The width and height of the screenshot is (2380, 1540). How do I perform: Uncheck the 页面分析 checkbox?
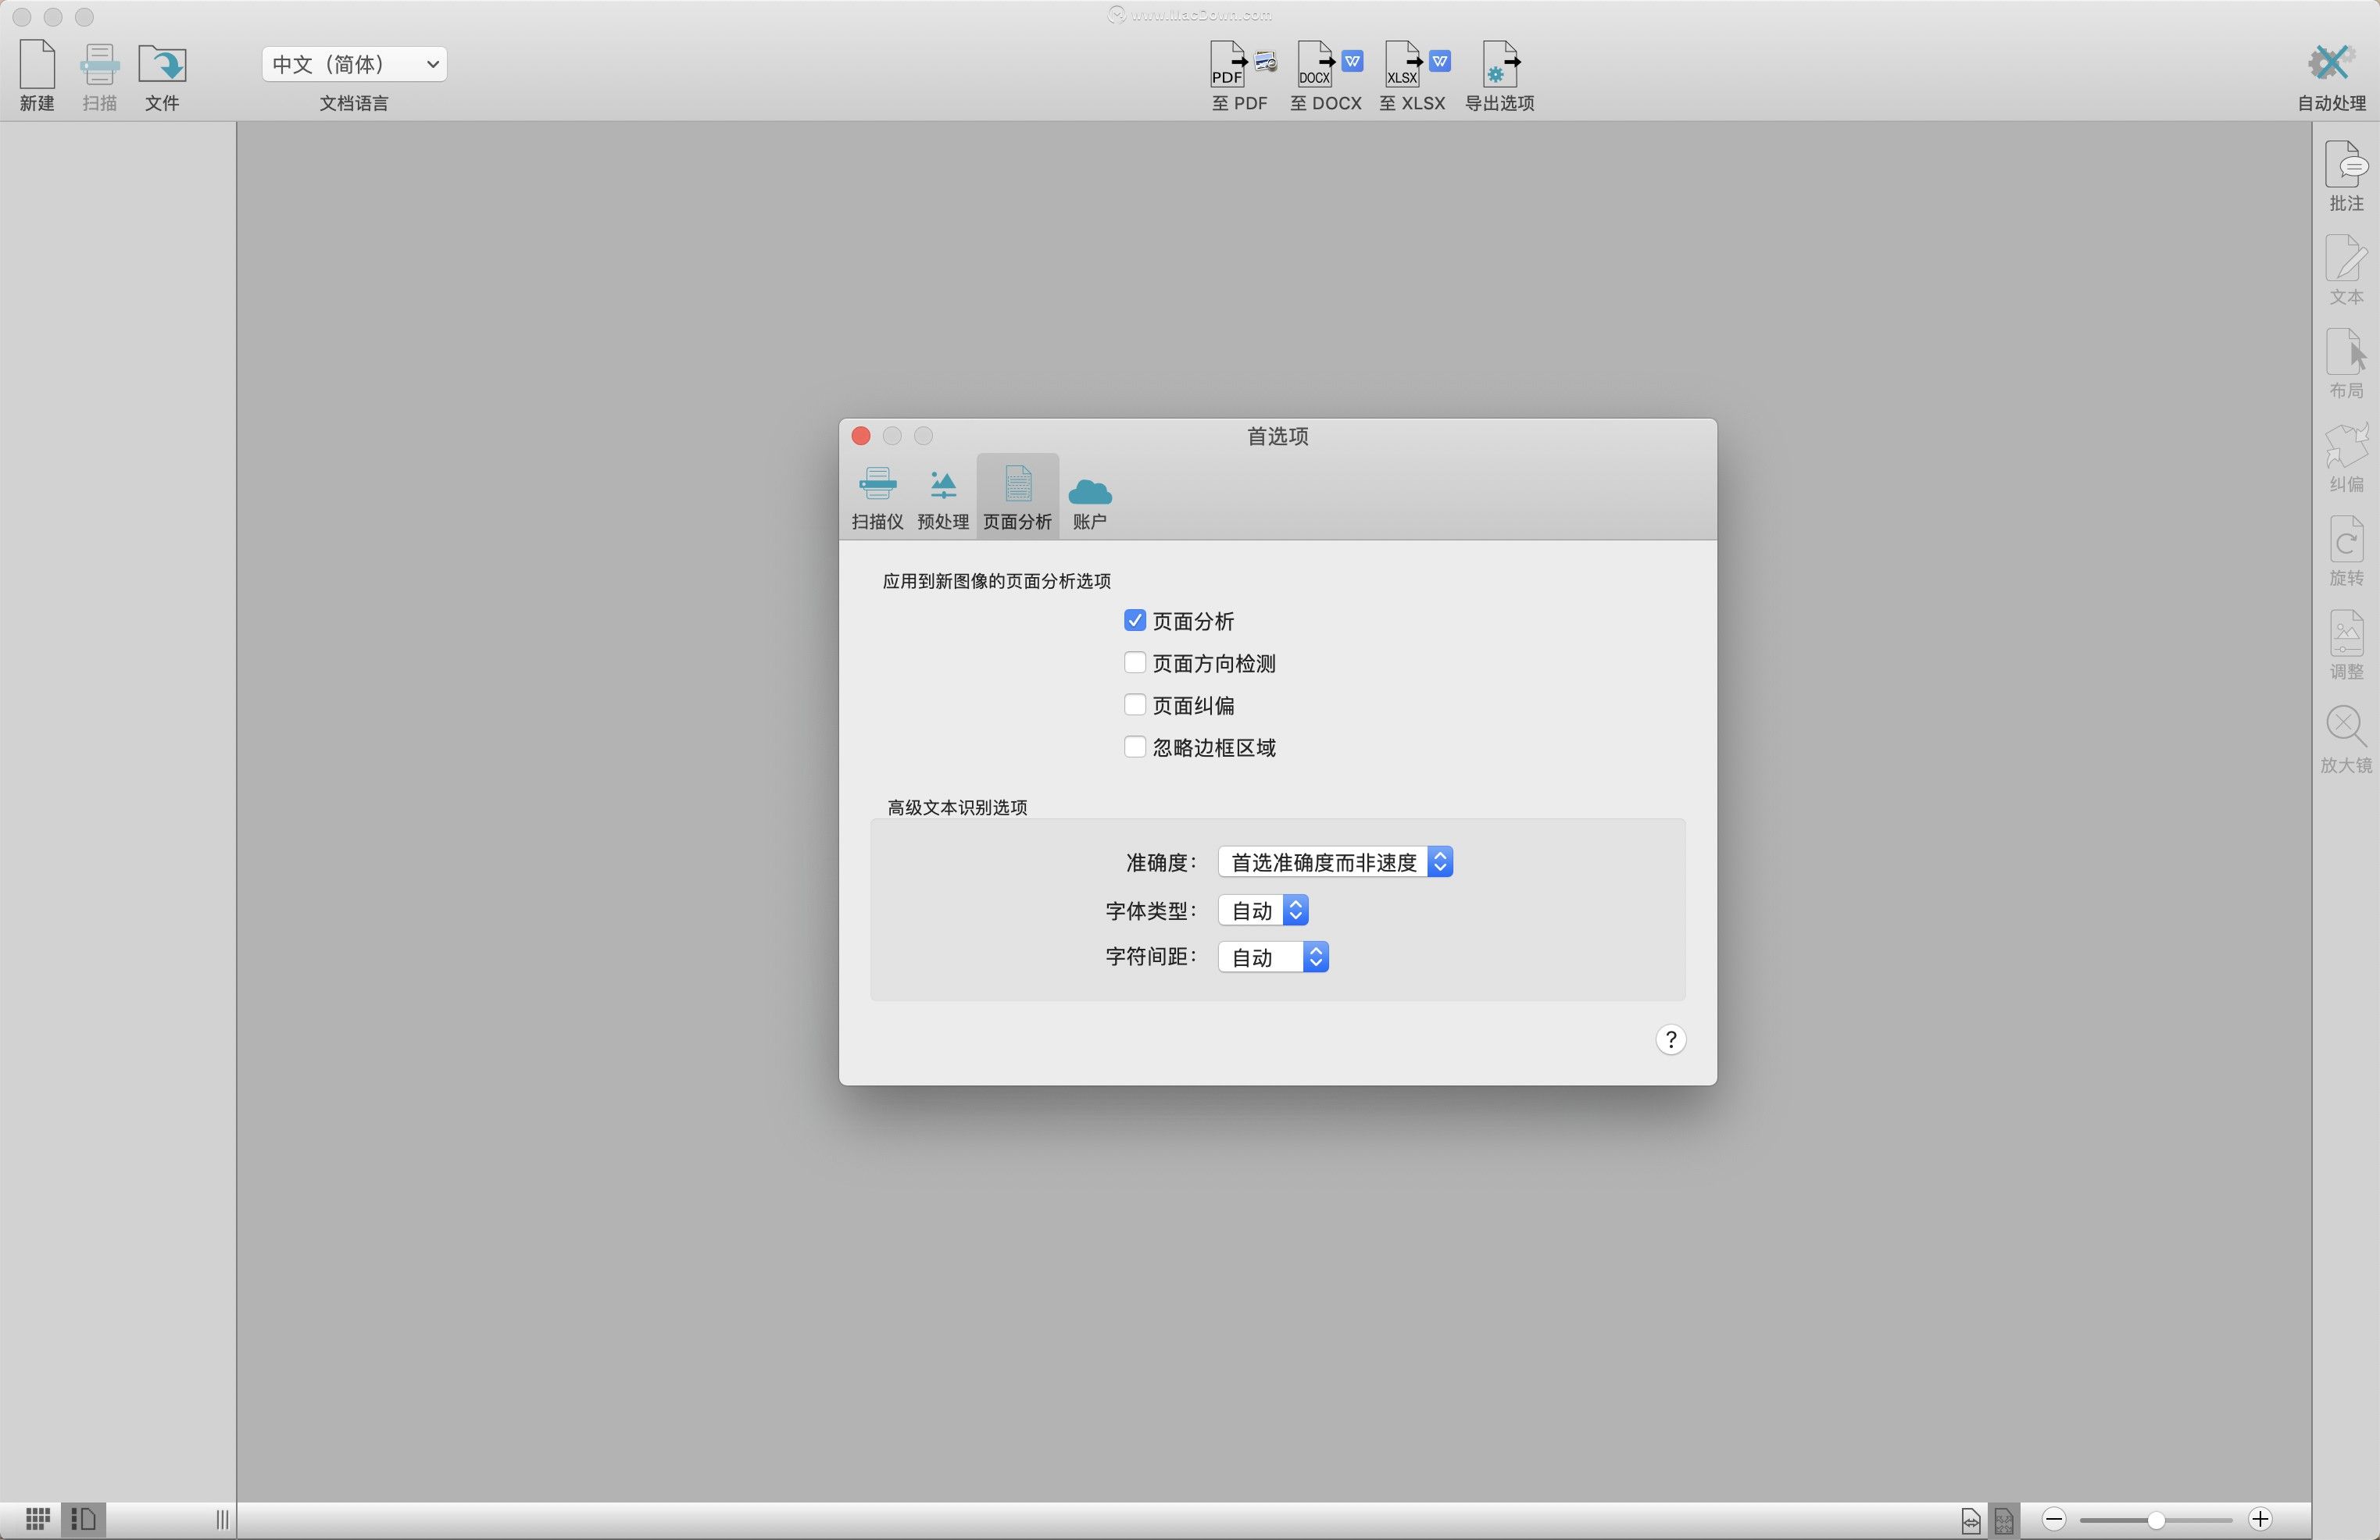[x=1134, y=621]
